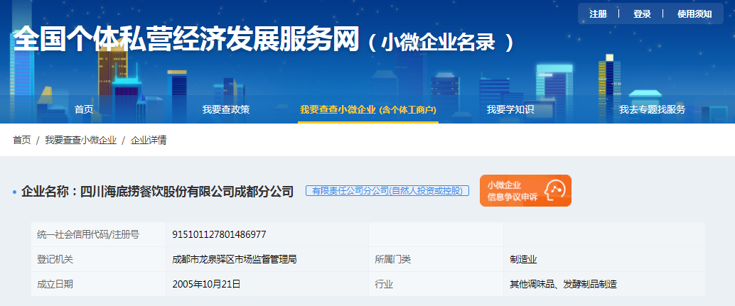Click the 我要查查小微企业 breadcrumb
Screen dimensions: 735x306
80,140
